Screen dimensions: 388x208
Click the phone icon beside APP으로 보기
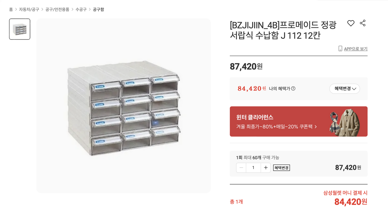click(340, 49)
